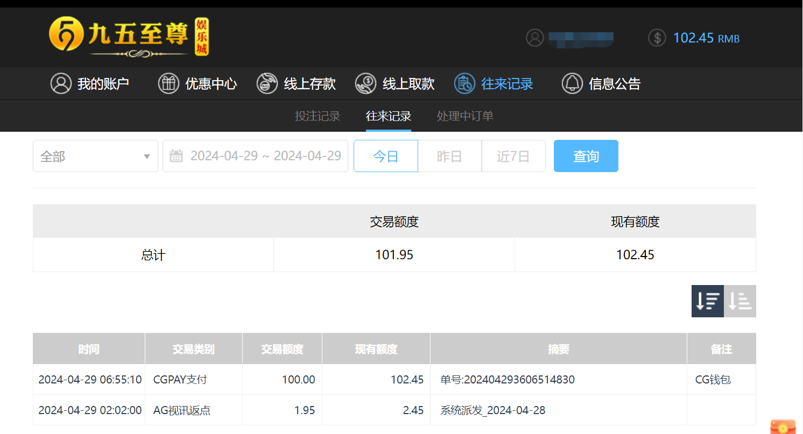This screenshot has width=803, height=434.
Task: Click the 信息公告 bell icon
Action: click(572, 83)
